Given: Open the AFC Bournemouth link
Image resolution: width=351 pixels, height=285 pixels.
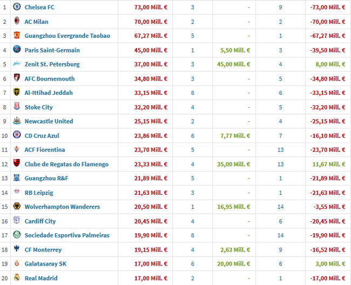Looking at the screenshot, I should 50,79.
